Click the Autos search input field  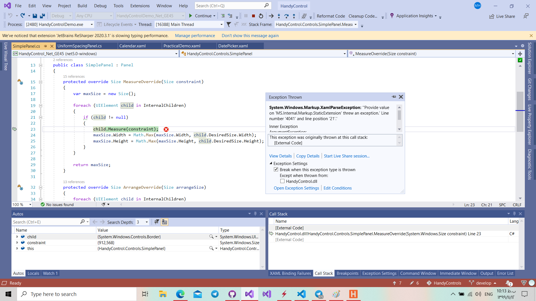[x=46, y=222]
